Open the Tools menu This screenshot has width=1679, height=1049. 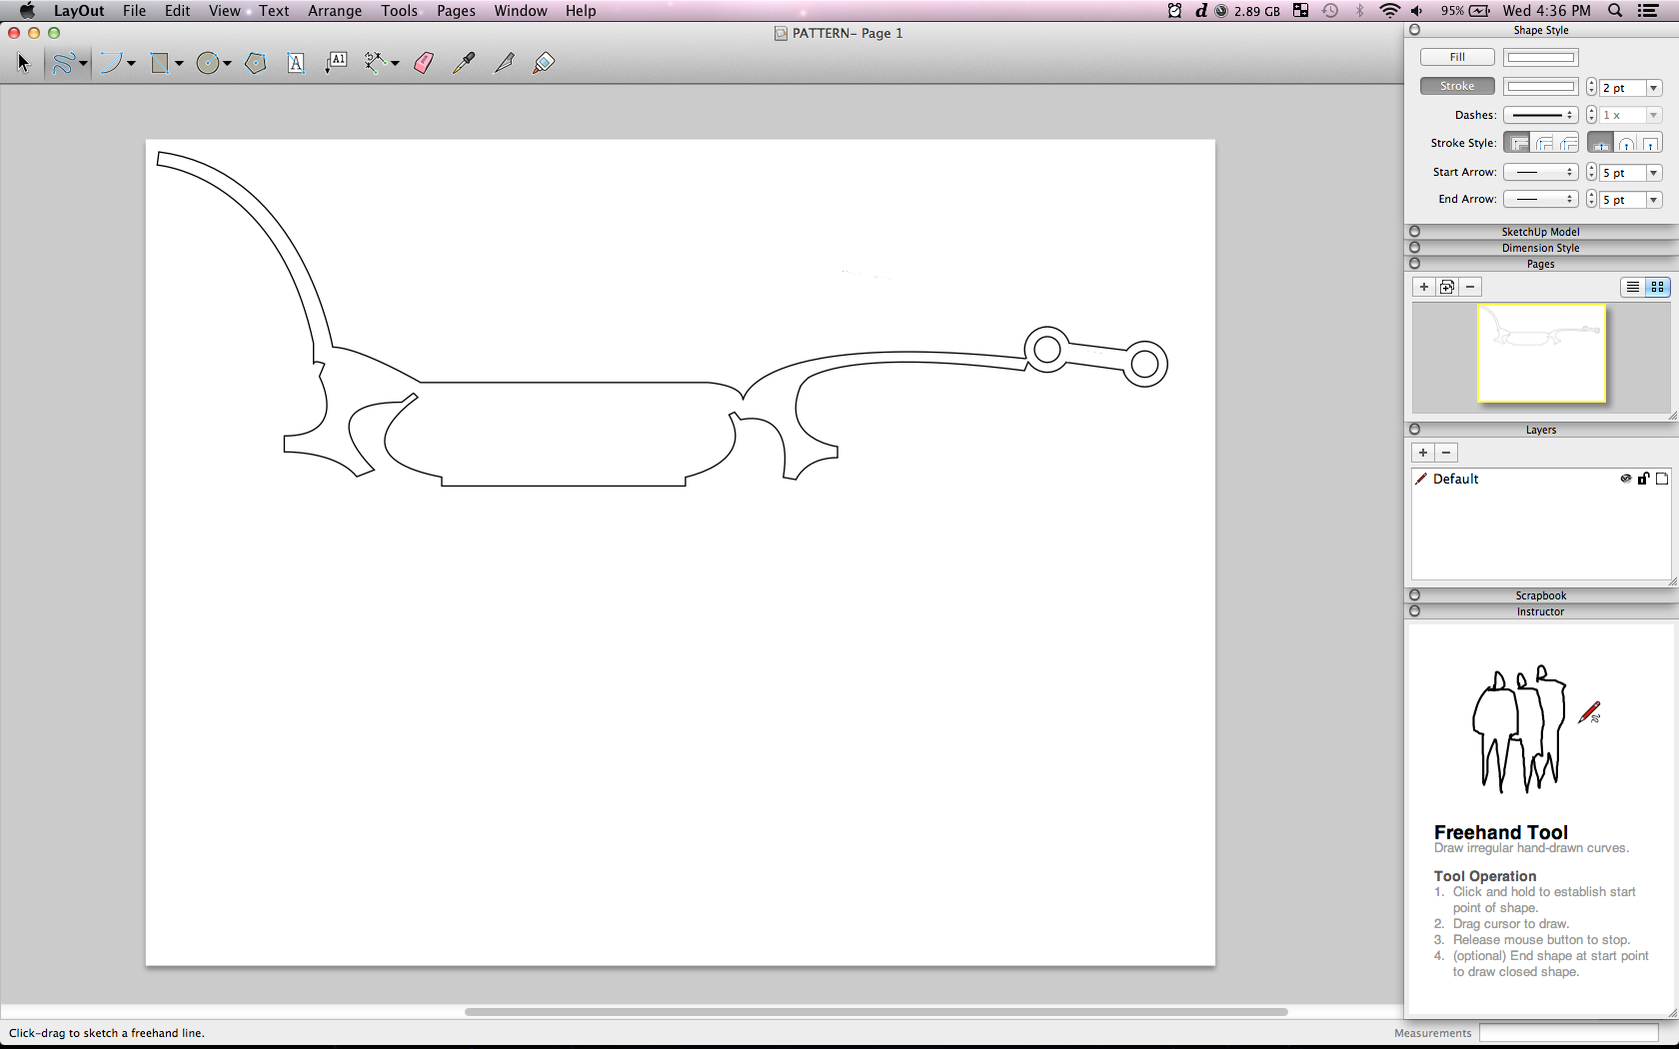[x=399, y=11]
